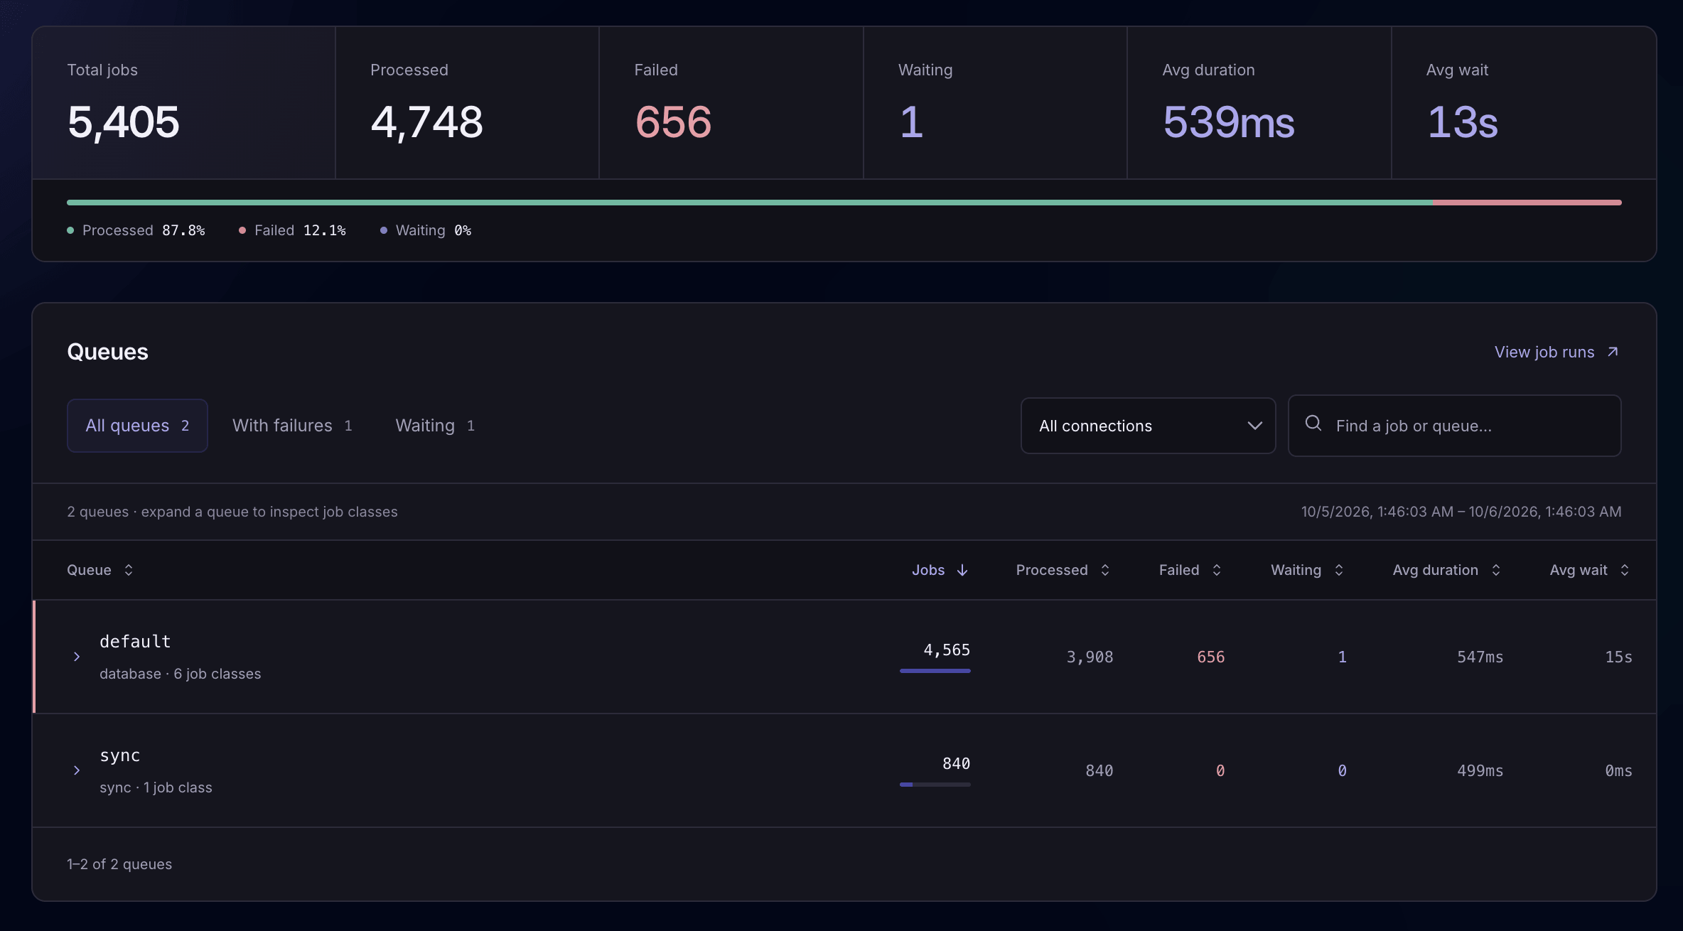Screen dimensions: 1683x931
Task: Expand the sync queue row
Action: (77, 770)
